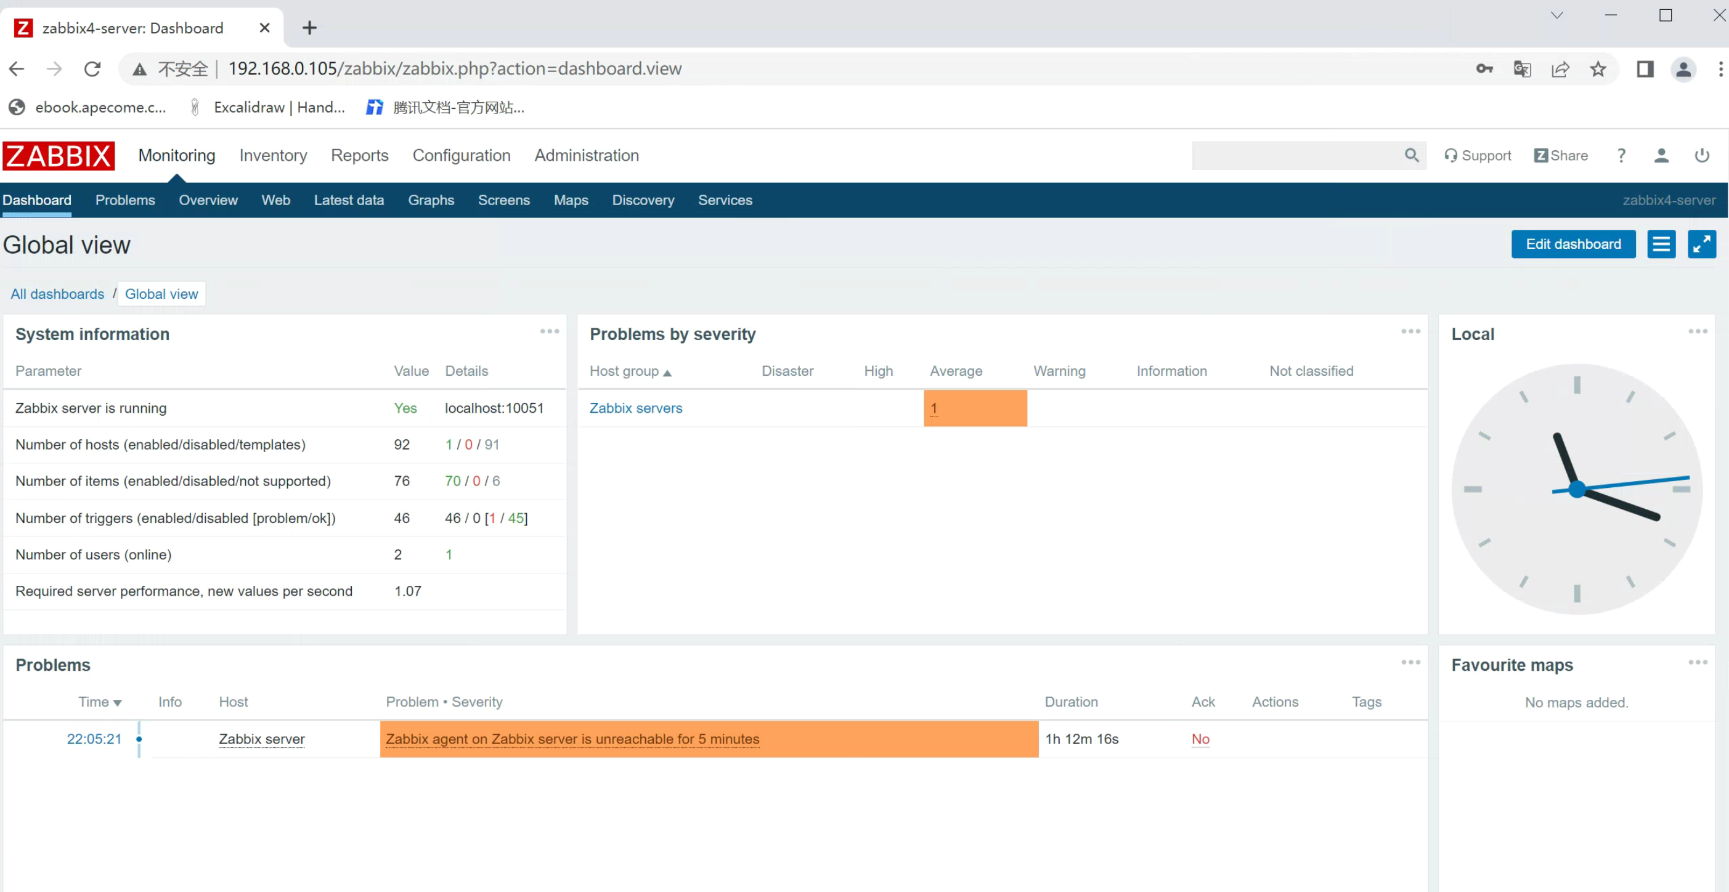Image resolution: width=1729 pixels, height=892 pixels.
Task: Click the ZABBIX logo
Action: (x=59, y=156)
